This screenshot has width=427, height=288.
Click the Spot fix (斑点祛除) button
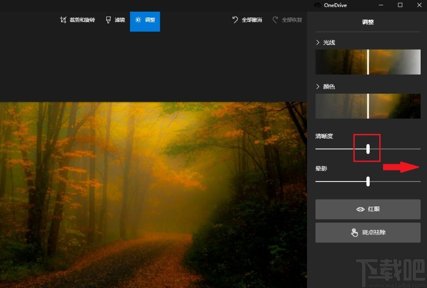[x=368, y=232]
